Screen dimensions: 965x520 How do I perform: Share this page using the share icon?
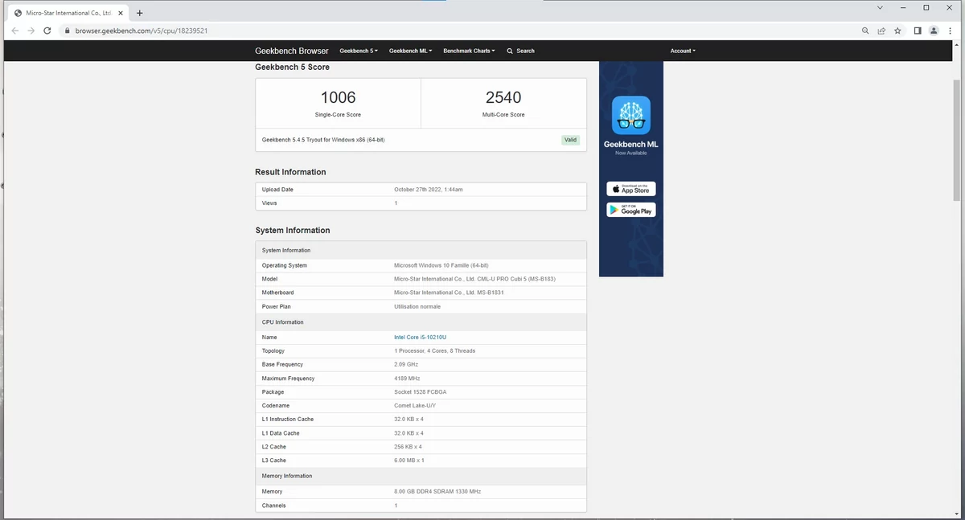click(881, 31)
